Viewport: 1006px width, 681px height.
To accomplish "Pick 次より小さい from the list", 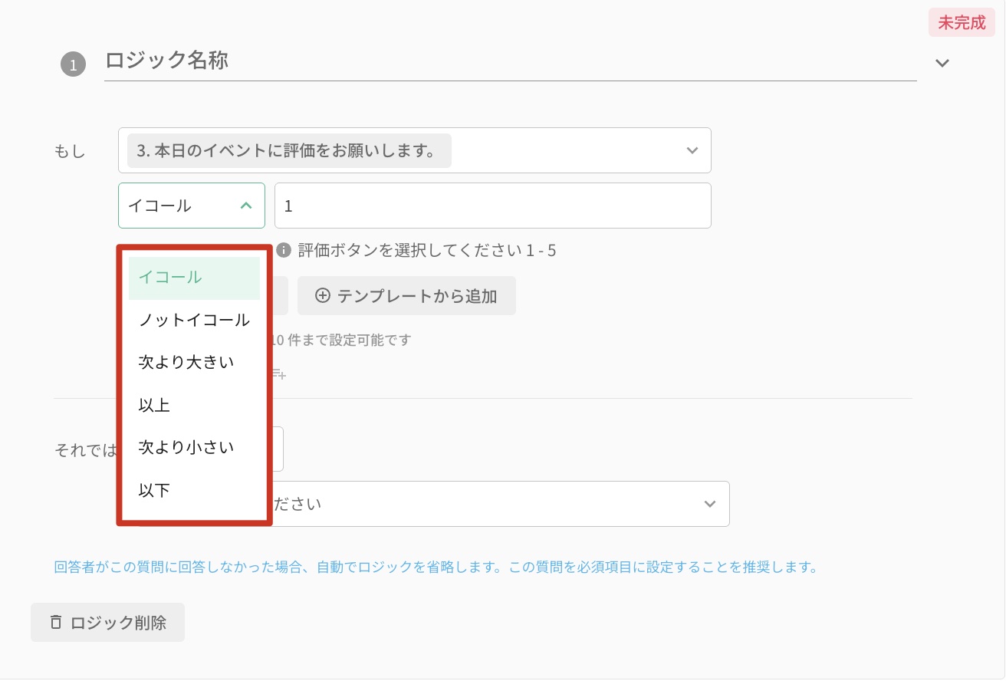I will pyautogui.click(x=194, y=447).
